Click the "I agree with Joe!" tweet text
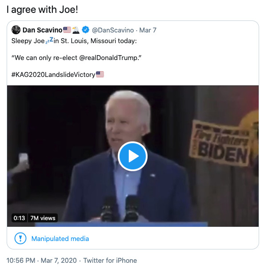Image resolution: width=264 pixels, height=269 pixels. [42, 10]
